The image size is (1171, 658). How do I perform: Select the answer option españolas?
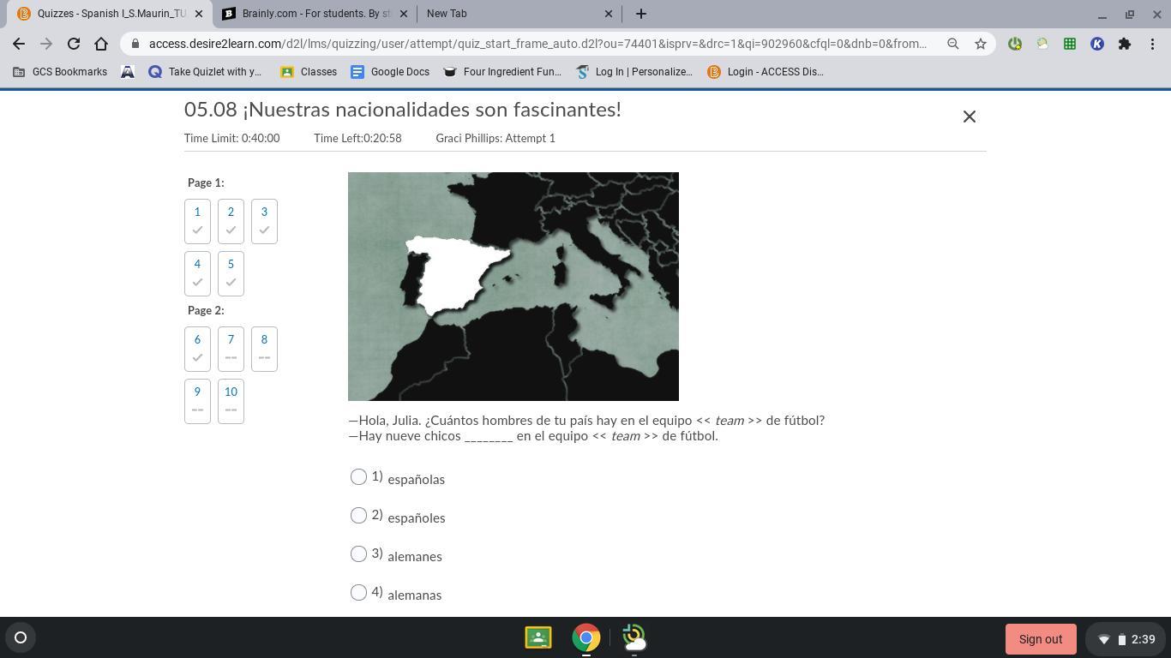tap(358, 477)
